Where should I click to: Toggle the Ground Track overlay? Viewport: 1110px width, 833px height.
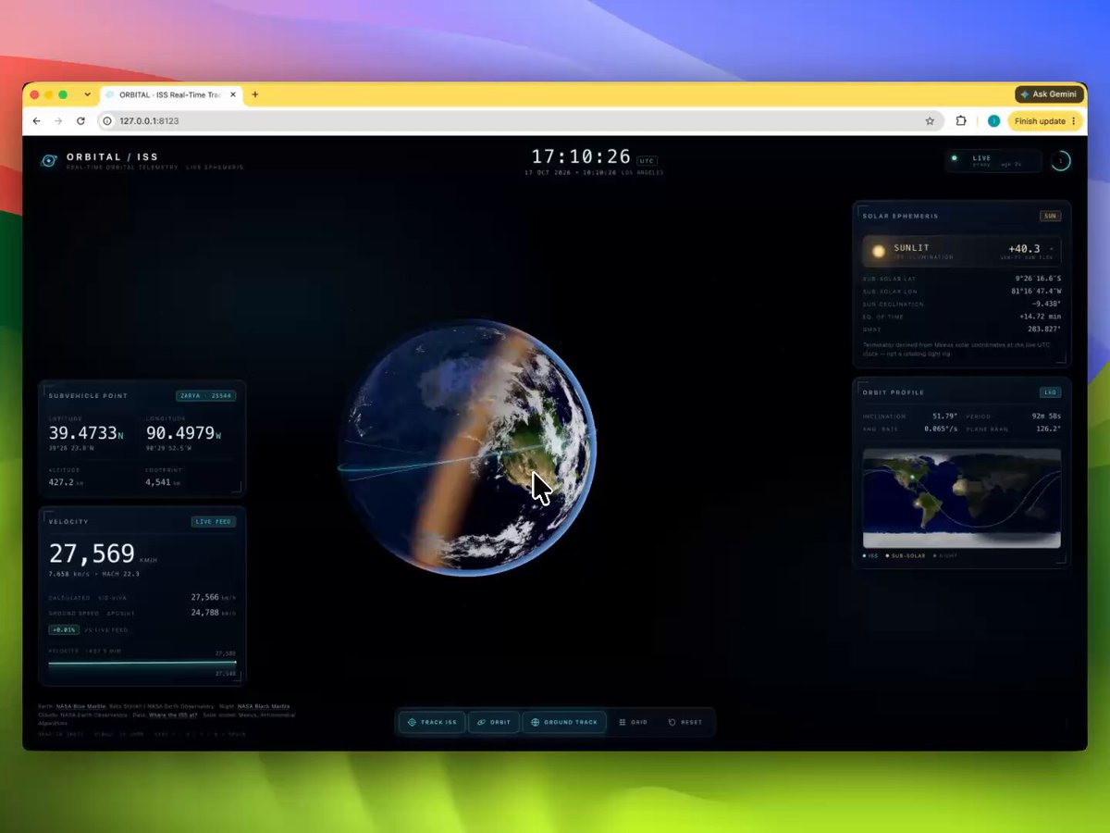pyautogui.click(x=564, y=722)
